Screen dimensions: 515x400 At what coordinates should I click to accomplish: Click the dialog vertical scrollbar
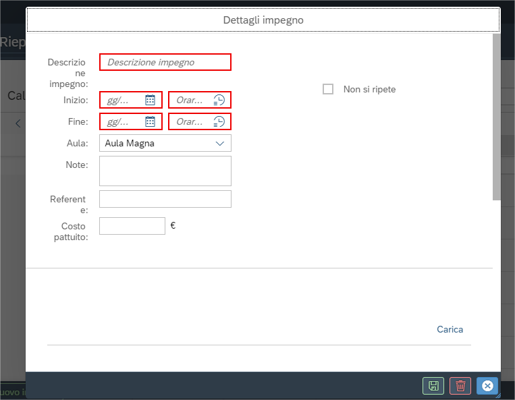pos(496,117)
